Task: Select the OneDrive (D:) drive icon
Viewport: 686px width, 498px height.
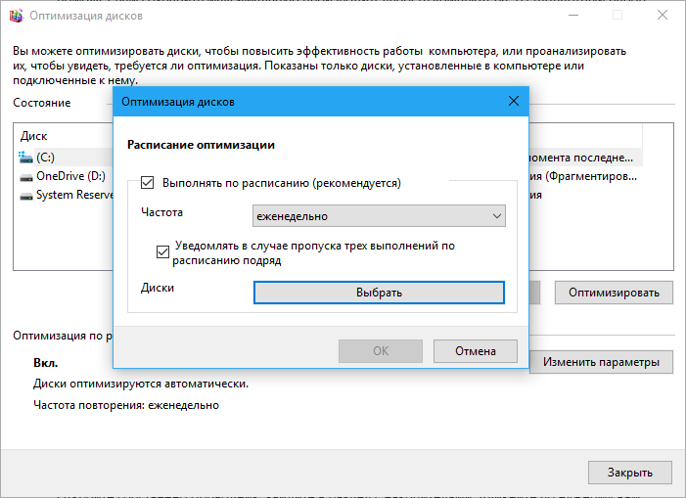Action: pos(26,177)
